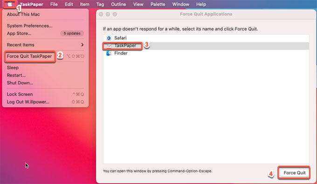Click the Force Quit button
The image size is (317, 184).
click(294, 173)
